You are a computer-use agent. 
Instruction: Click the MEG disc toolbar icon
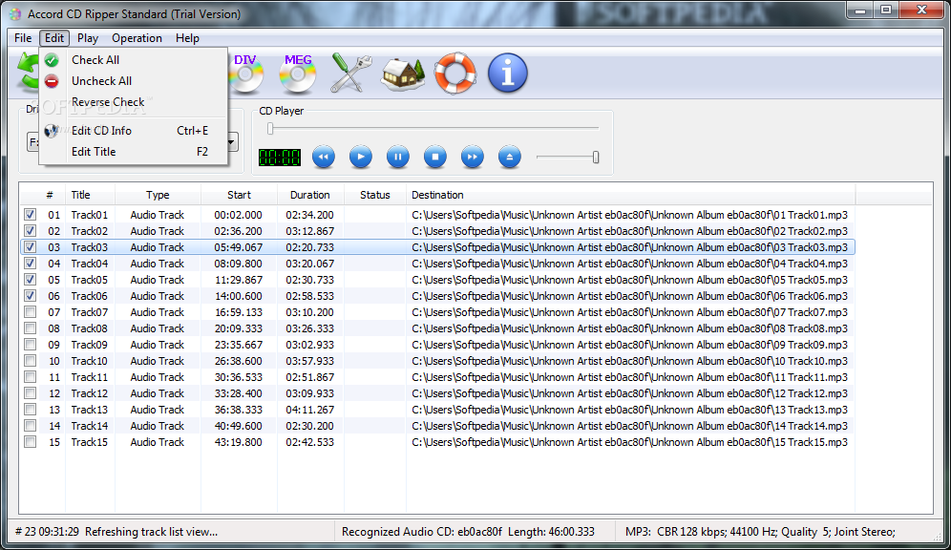pyautogui.click(x=297, y=74)
